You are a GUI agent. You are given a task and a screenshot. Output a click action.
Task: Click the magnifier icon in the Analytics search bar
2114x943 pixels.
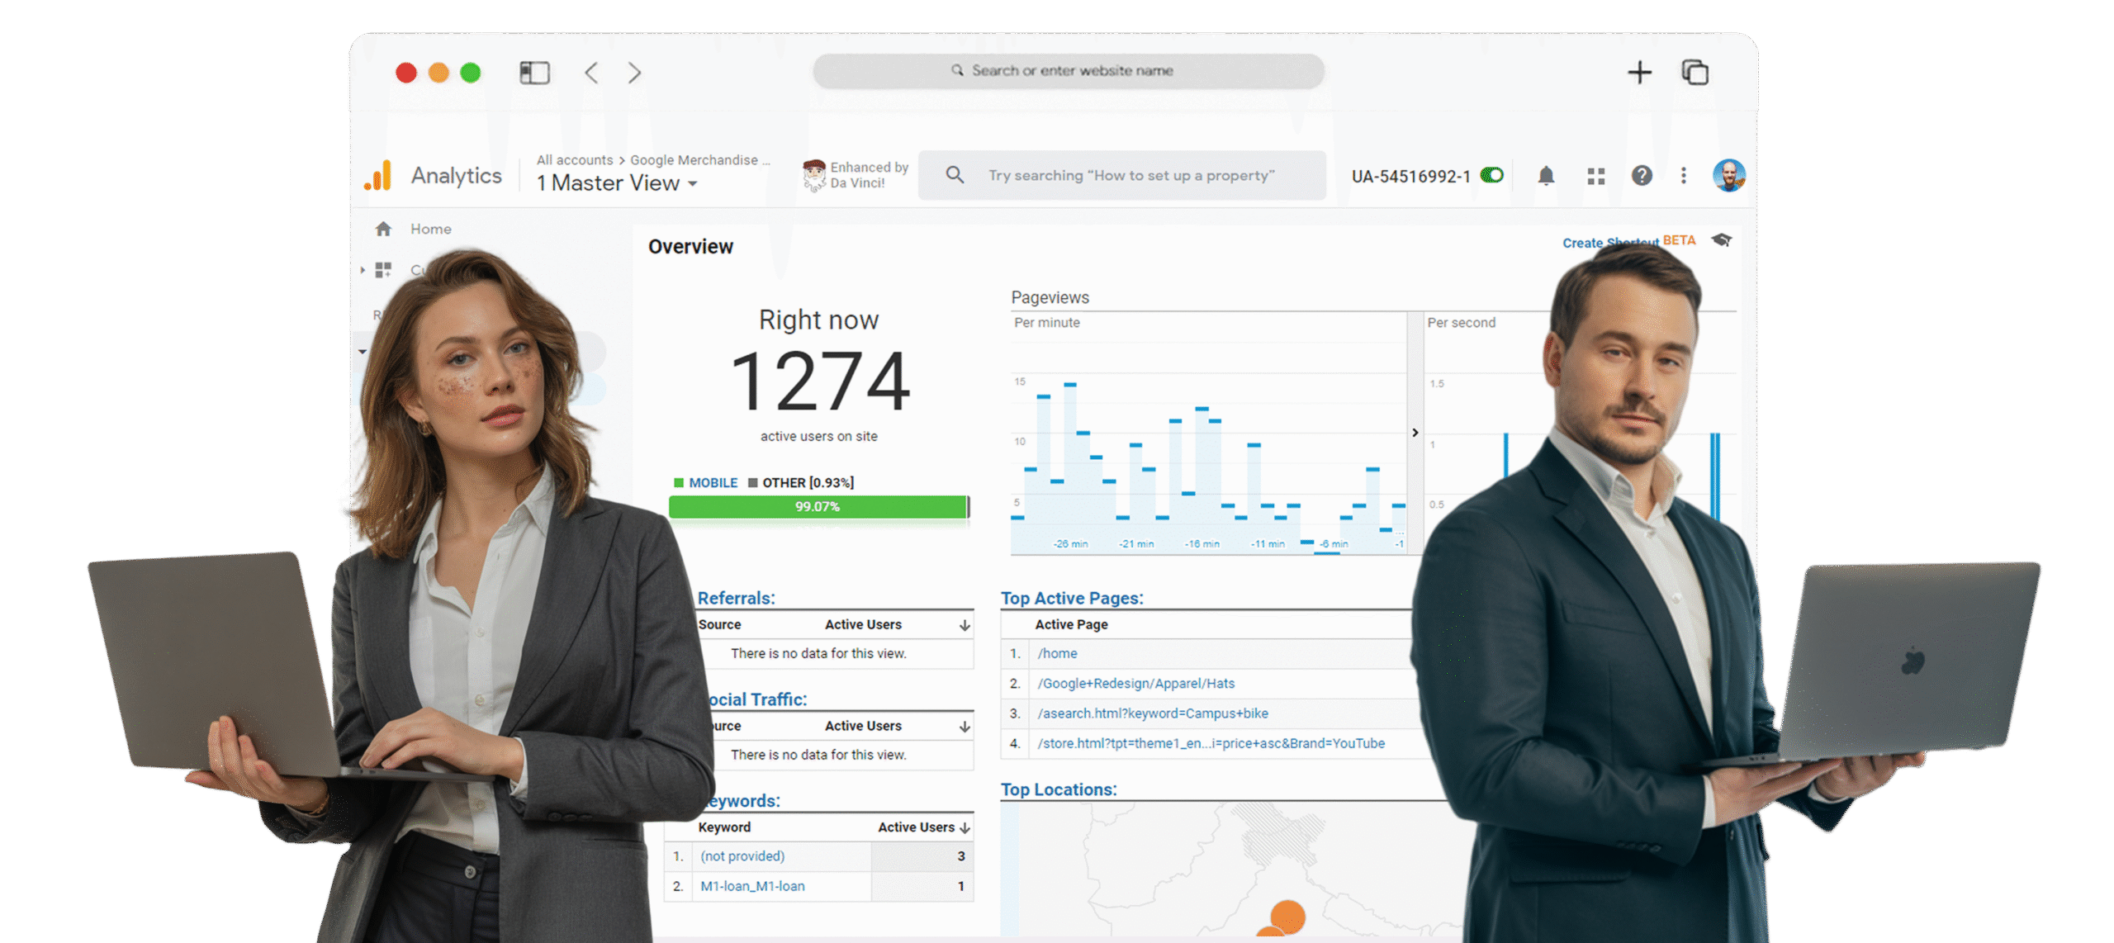pos(955,175)
